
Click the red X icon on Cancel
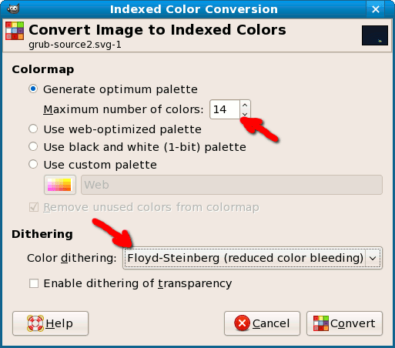(242, 323)
